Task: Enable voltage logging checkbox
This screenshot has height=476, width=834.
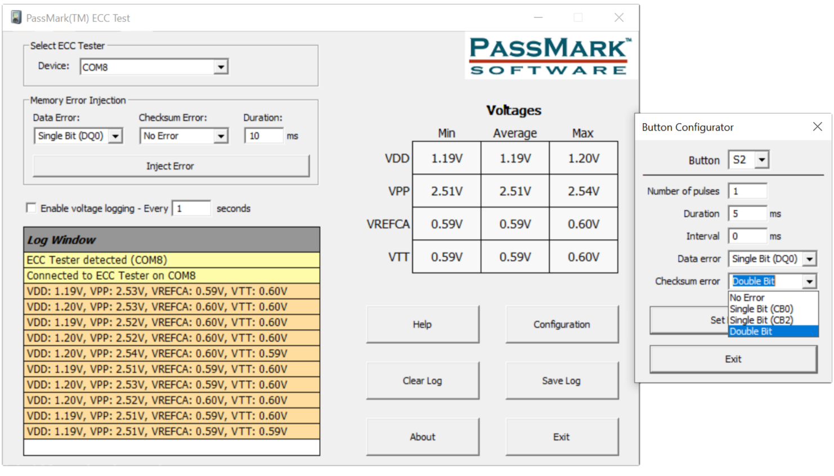Action: [31, 208]
